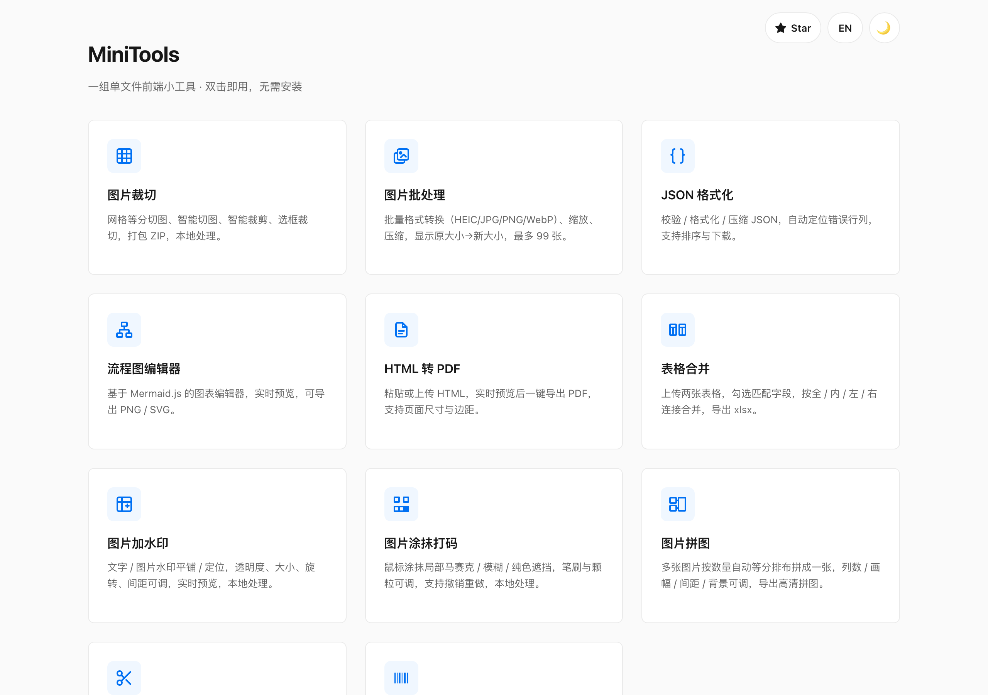
Task: Open the 图片裁切 tool title
Action: (x=132, y=195)
